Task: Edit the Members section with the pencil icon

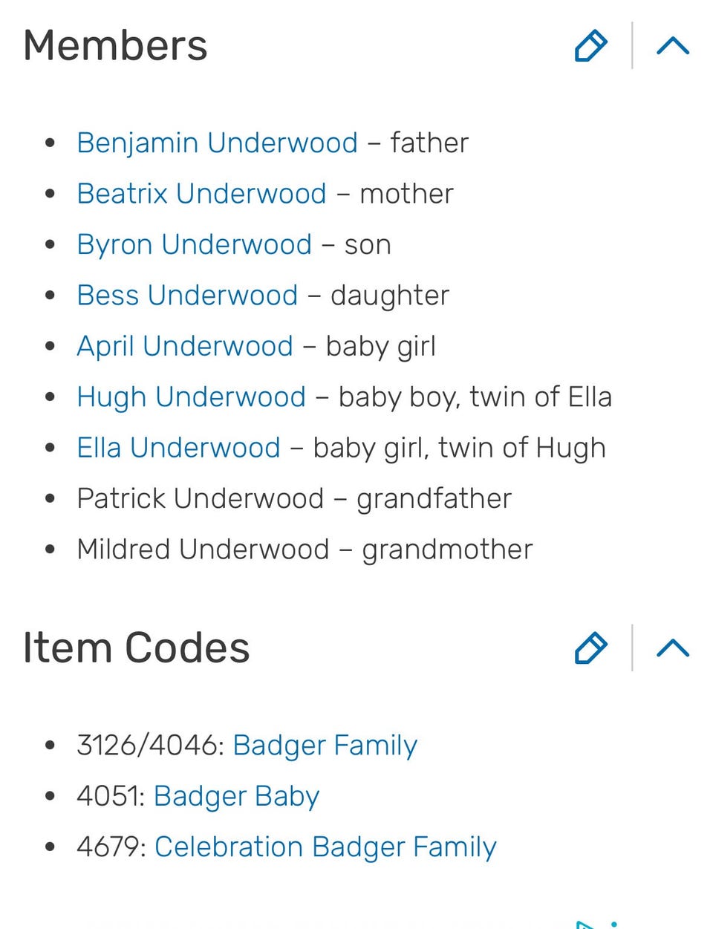Action: click(591, 46)
